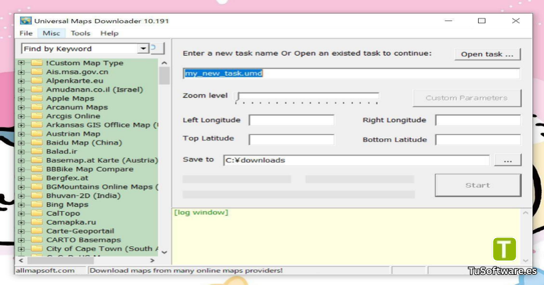Viewport: 544px width, 285px height.
Task: Click the map list scroll left arrow
Action: 21,260
